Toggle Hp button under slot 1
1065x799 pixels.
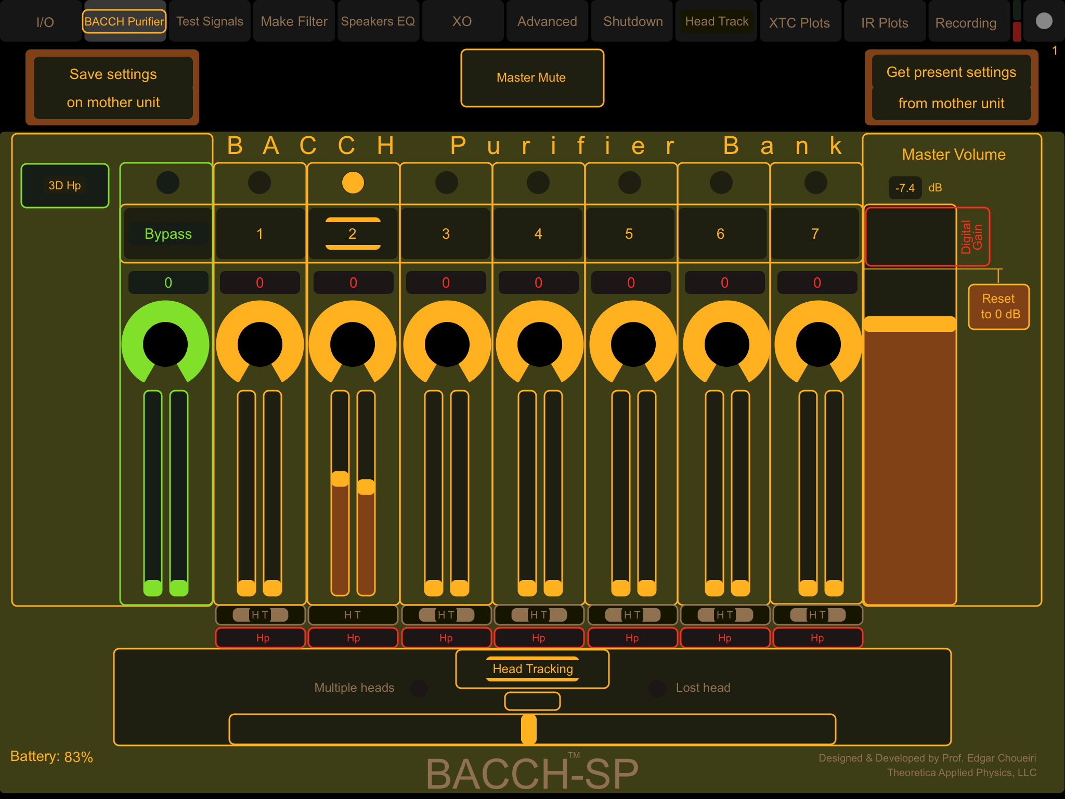(x=261, y=638)
